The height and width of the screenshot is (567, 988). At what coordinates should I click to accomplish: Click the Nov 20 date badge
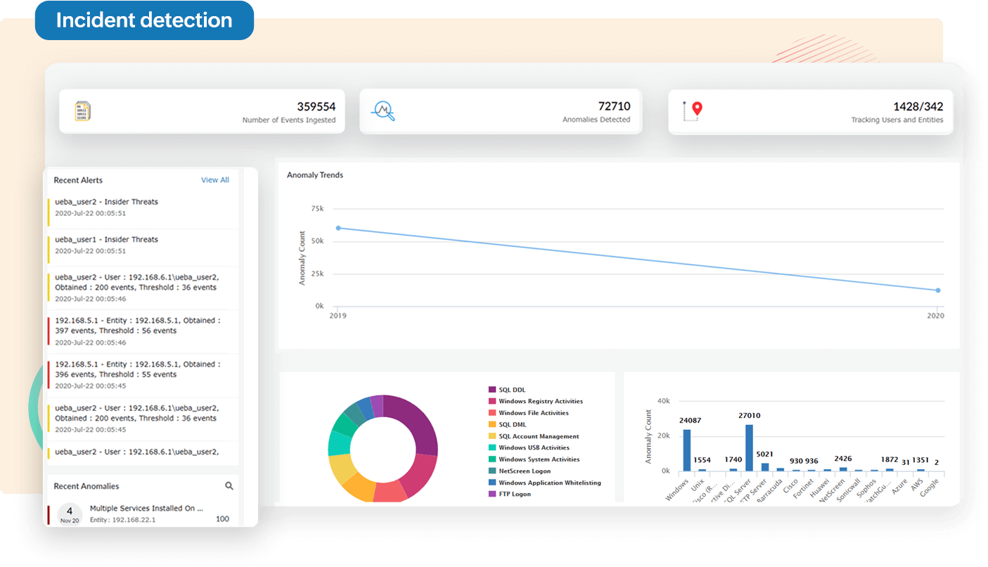[69, 513]
